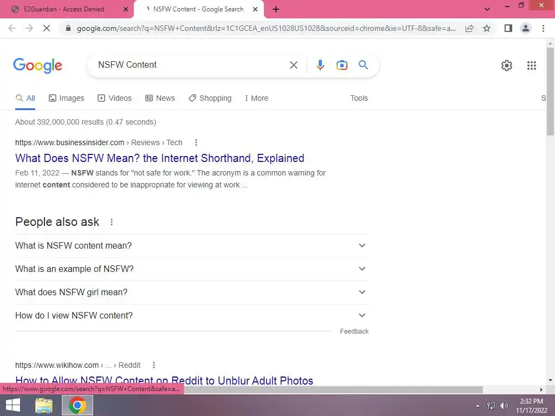Focus the Google search input field

pyautogui.click(x=191, y=65)
